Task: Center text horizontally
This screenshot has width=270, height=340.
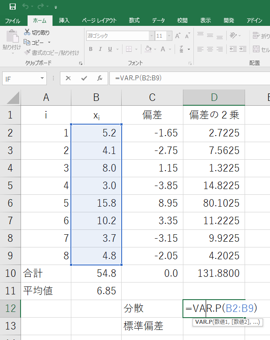Action: [x=210, y=49]
